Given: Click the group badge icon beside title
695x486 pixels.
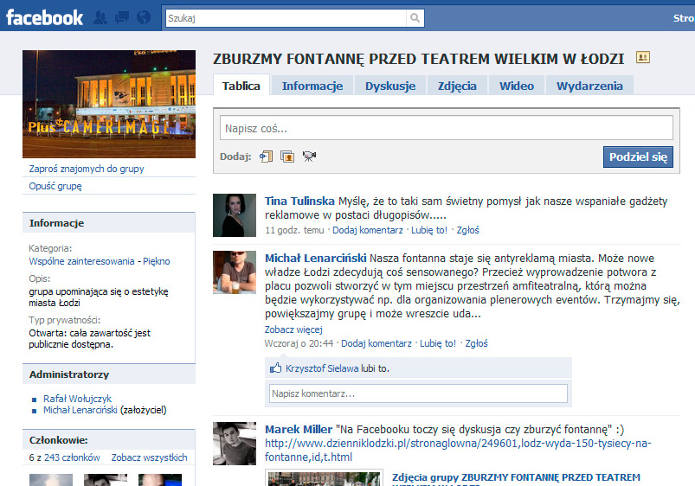Looking at the screenshot, I should (643, 57).
